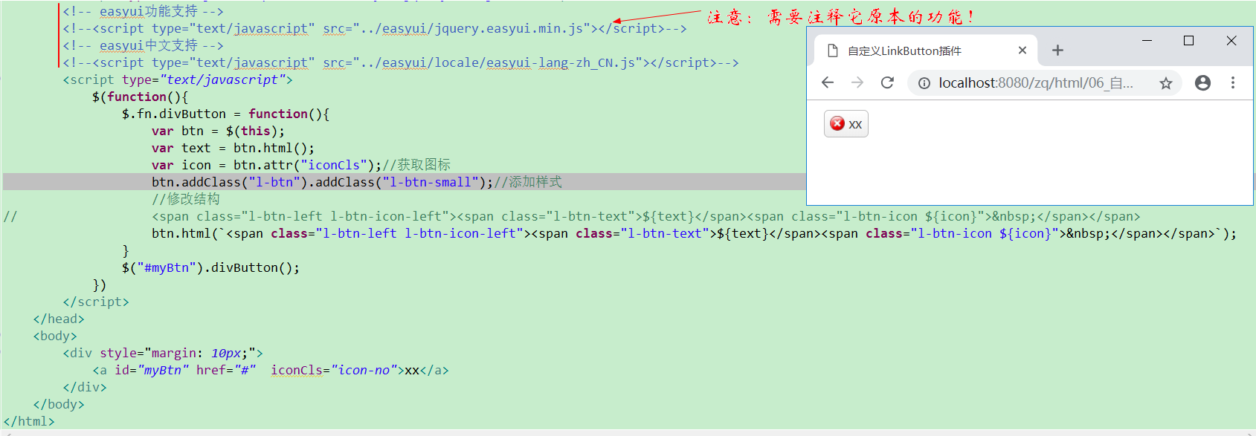Select the 自定义LinkButton插件 tab

click(x=926, y=51)
